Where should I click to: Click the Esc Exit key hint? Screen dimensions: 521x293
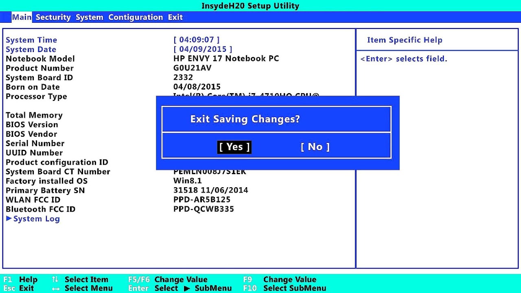coord(19,288)
